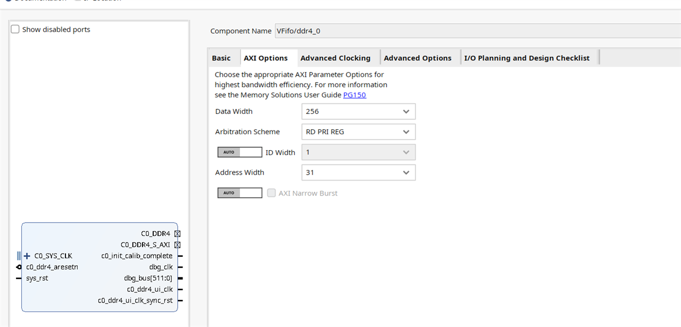Expand the C0_DDR4 interface port icon

point(178,234)
